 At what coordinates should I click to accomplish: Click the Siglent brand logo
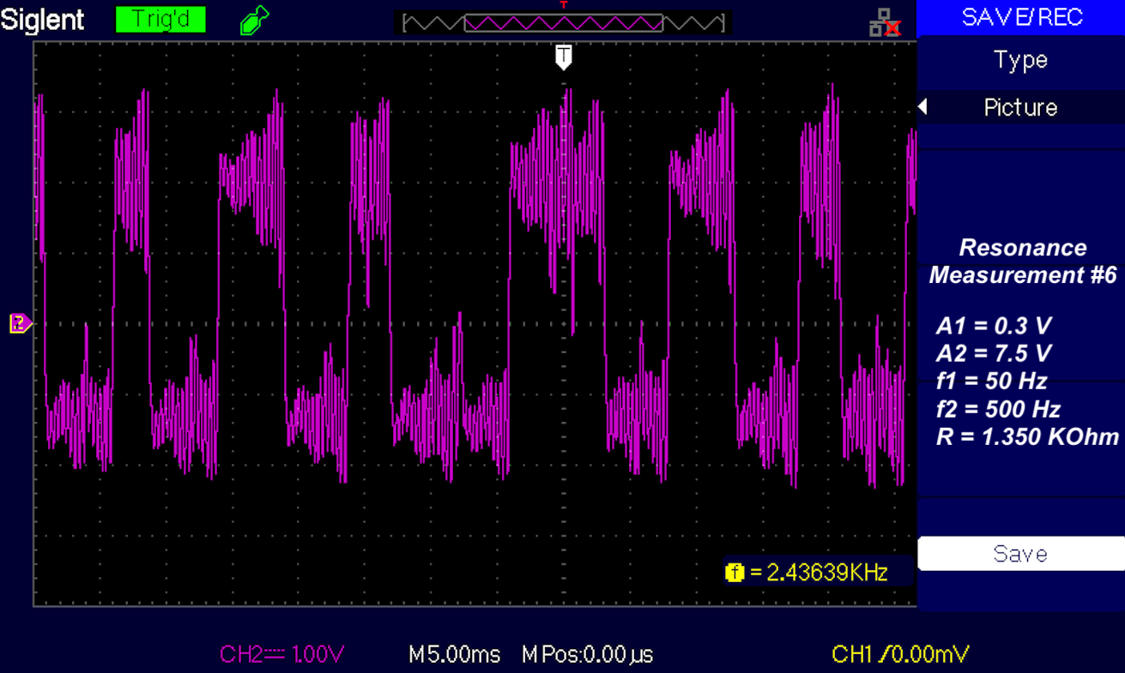click(43, 19)
